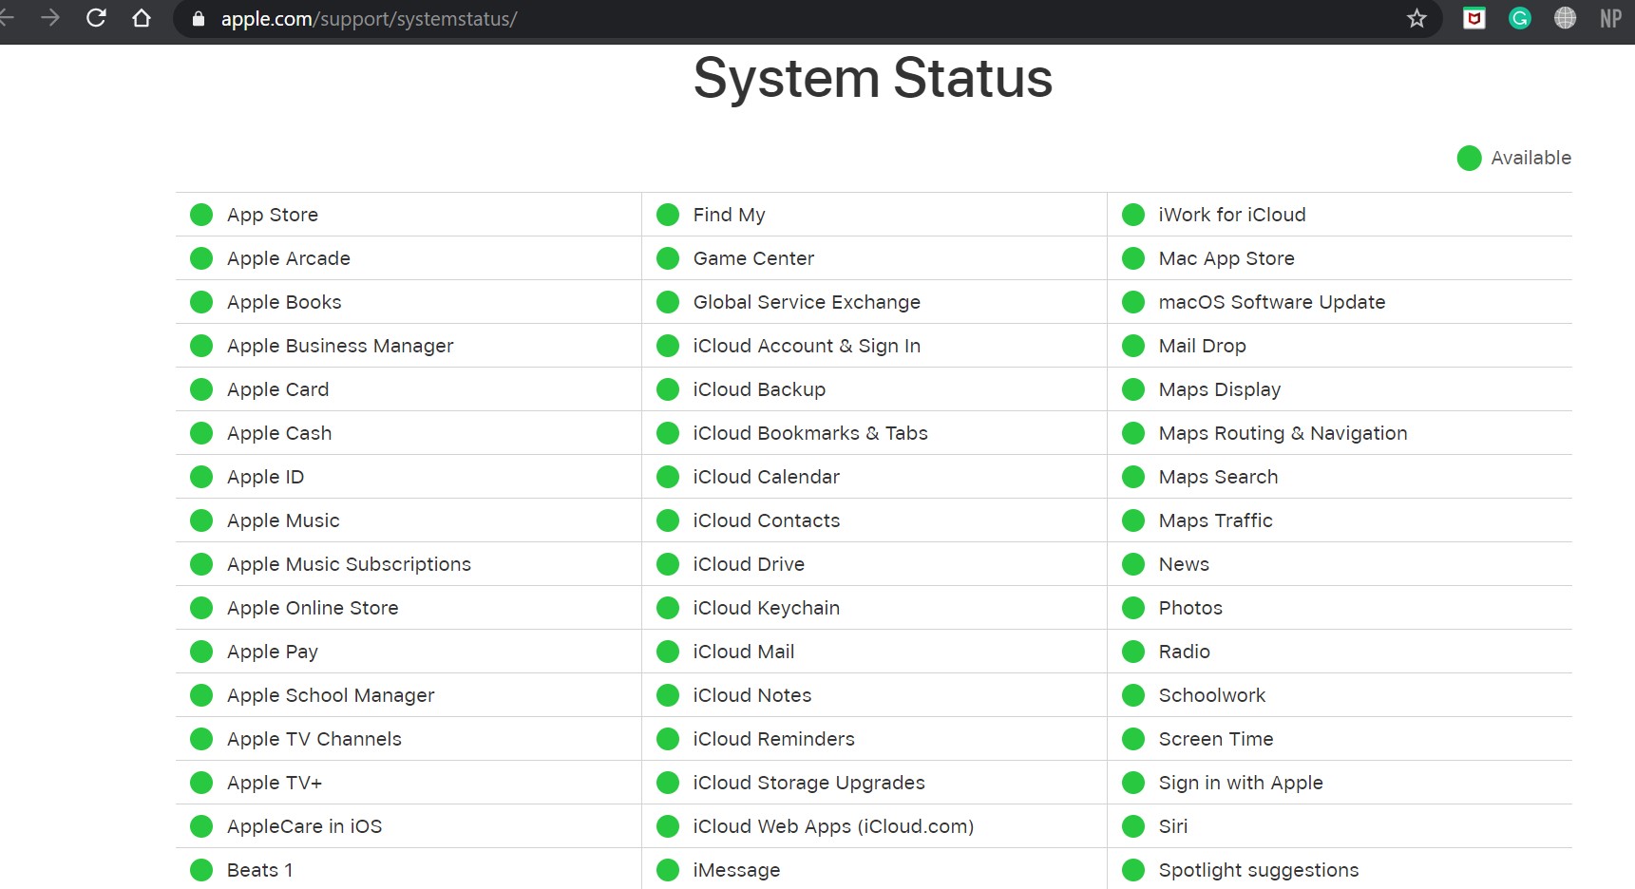The height and width of the screenshot is (889, 1635).
Task: Click the System Status heading
Action: pyautogui.click(x=873, y=78)
